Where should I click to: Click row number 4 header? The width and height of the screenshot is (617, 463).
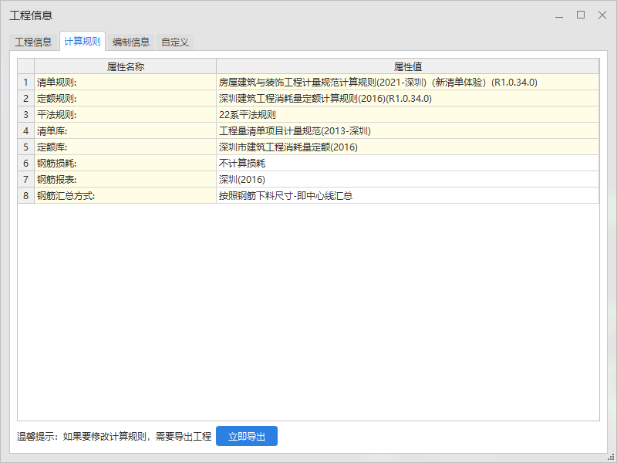pyautogui.click(x=26, y=130)
